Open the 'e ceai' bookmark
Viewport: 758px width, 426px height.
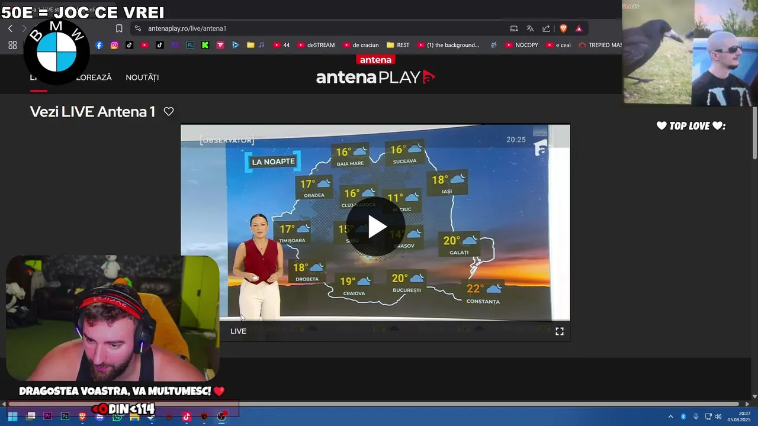coord(558,45)
